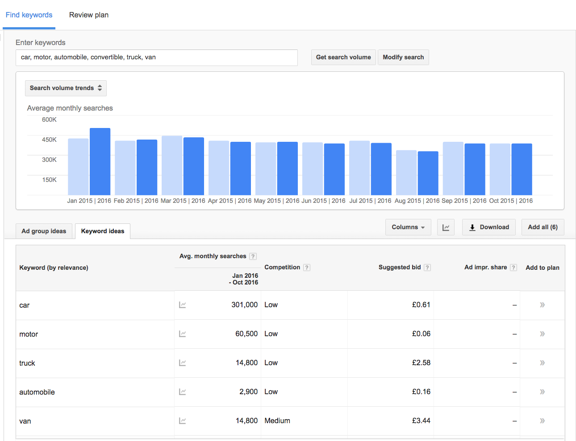The height and width of the screenshot is (441, 576).
Task: Toggle chart view icon beside Columns
Action: 446,227
